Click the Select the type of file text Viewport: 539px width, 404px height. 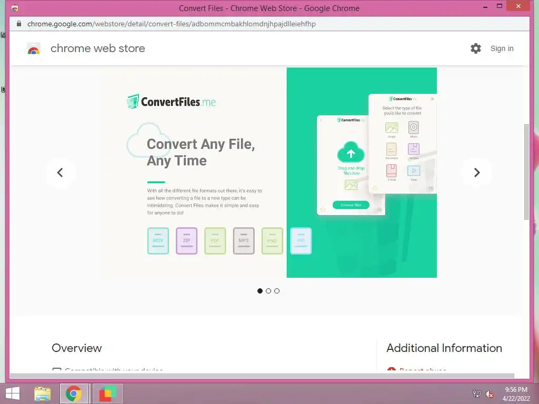[402, 110]
